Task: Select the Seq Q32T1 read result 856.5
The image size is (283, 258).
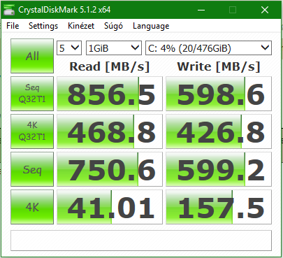Action: tap(110, 94)
